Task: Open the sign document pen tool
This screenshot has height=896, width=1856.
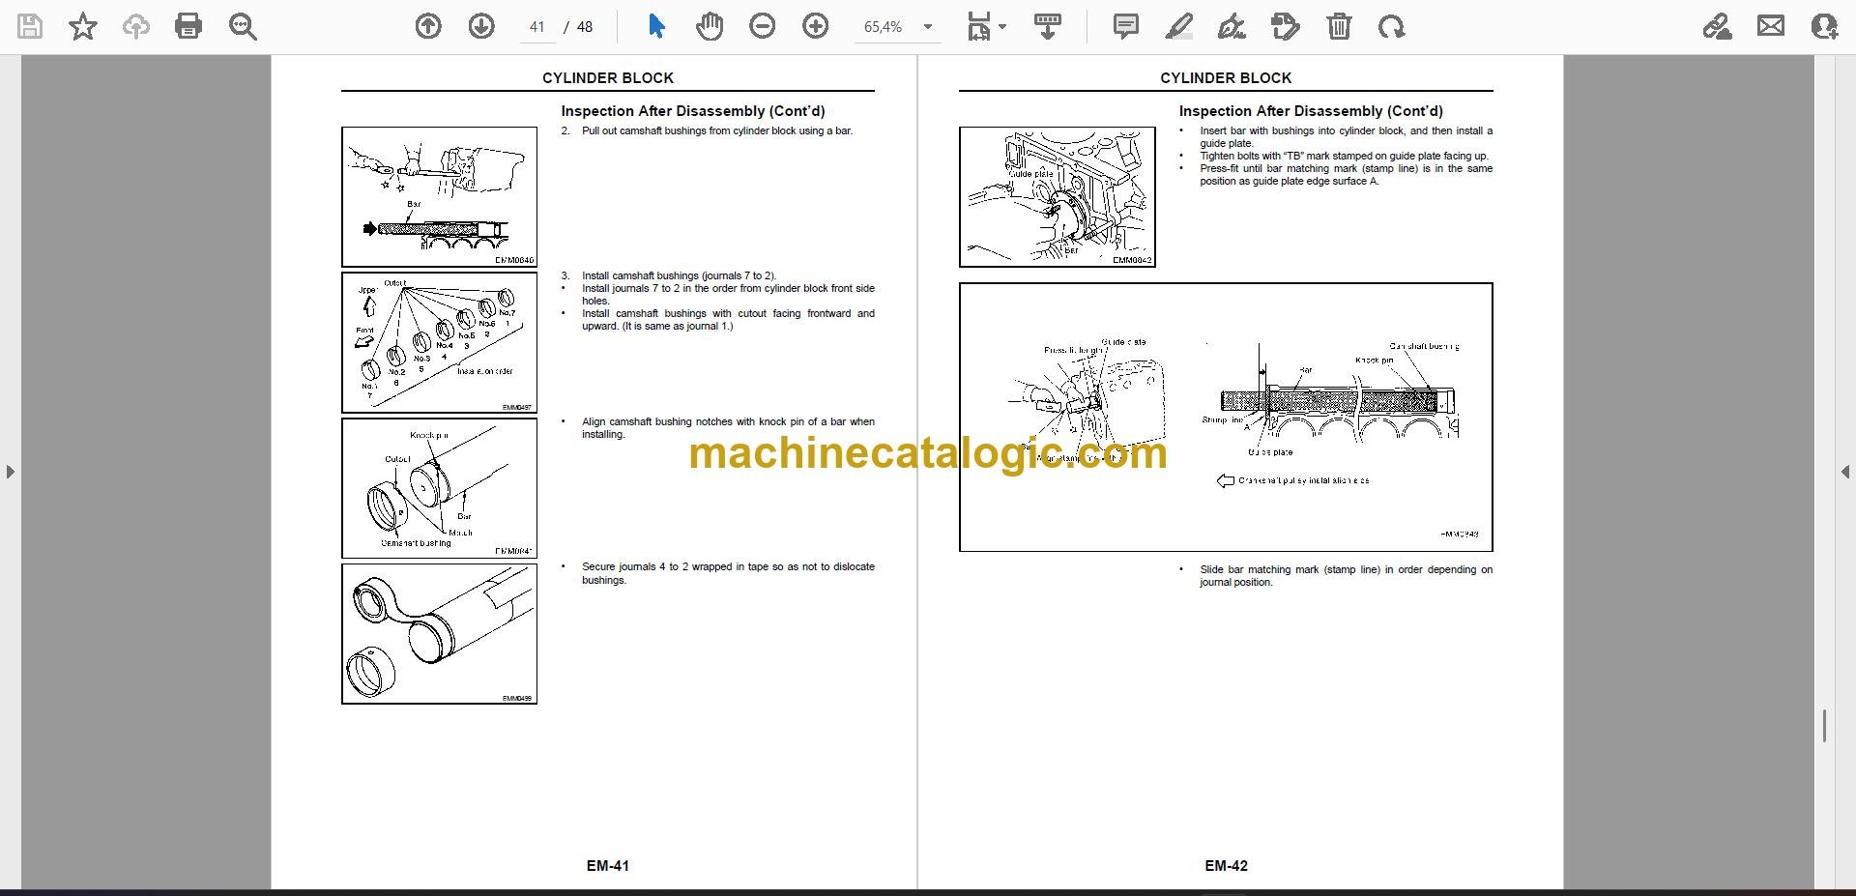Action: click(1232, 27)
